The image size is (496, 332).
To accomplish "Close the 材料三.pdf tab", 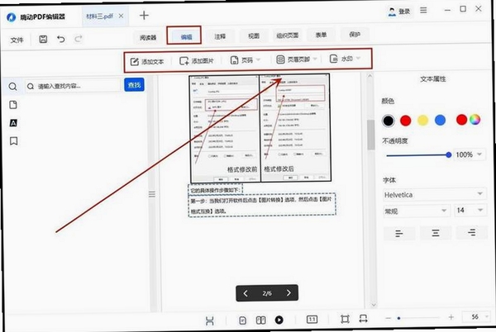I will (122, 16).
